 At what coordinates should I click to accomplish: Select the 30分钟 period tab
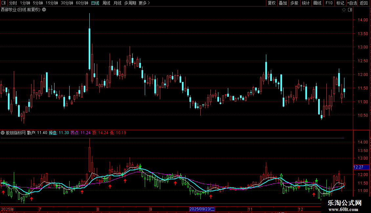click(67, 3)
